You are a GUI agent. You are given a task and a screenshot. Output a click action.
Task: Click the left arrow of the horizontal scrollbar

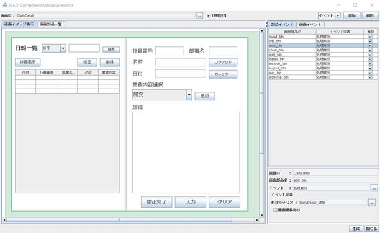(4, 220)
